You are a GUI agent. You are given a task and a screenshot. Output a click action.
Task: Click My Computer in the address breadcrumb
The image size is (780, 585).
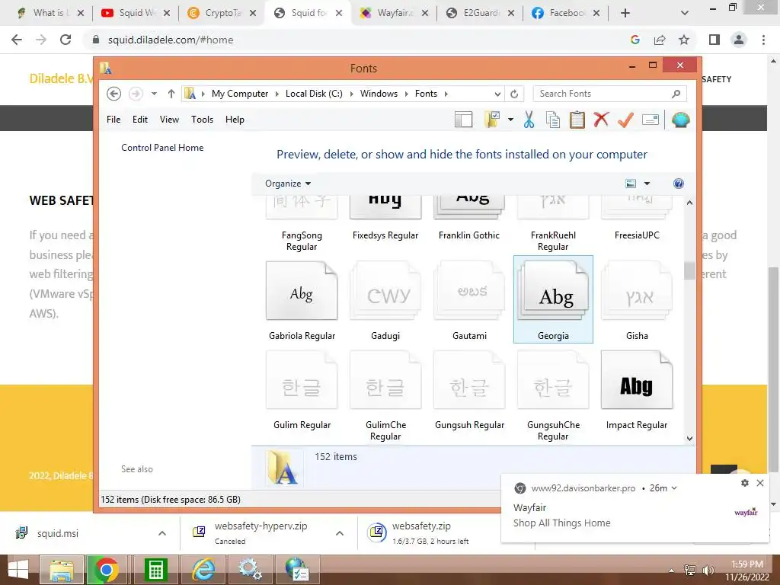[240, 94]
